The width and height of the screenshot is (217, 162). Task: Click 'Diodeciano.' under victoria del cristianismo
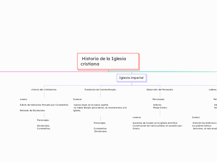[44, 126]
